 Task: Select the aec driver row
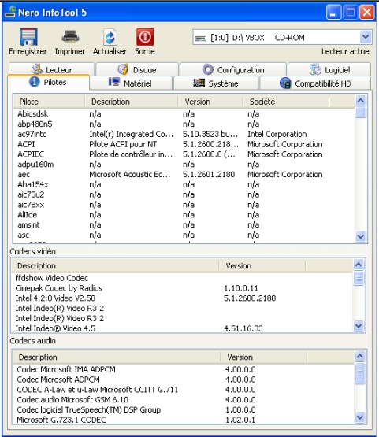tap(184, 175)
